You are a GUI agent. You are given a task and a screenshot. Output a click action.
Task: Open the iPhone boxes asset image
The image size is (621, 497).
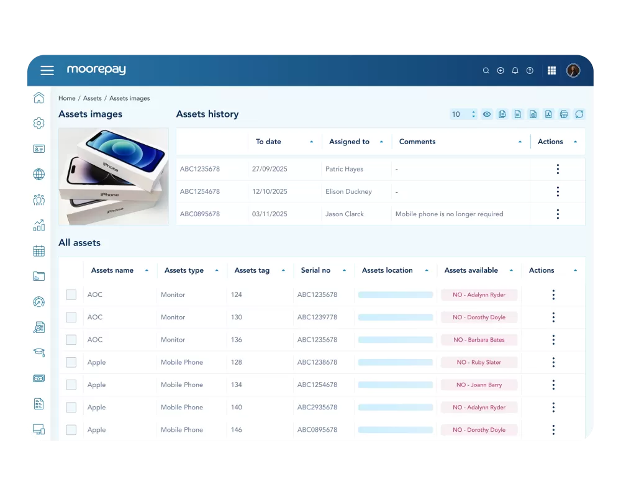click(114, 176)
